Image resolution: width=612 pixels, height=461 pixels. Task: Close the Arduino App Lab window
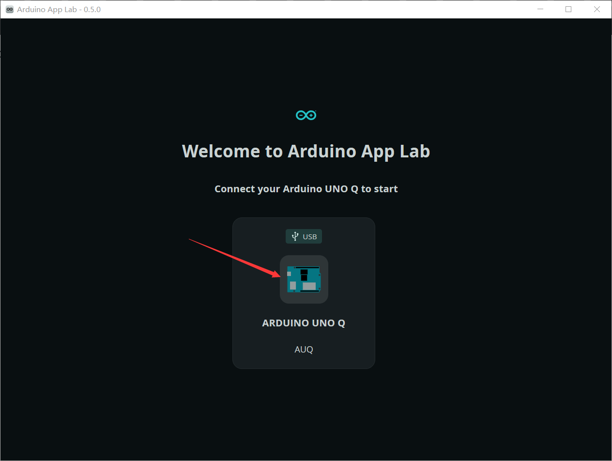pyautogui.click(x=597, y=9)
